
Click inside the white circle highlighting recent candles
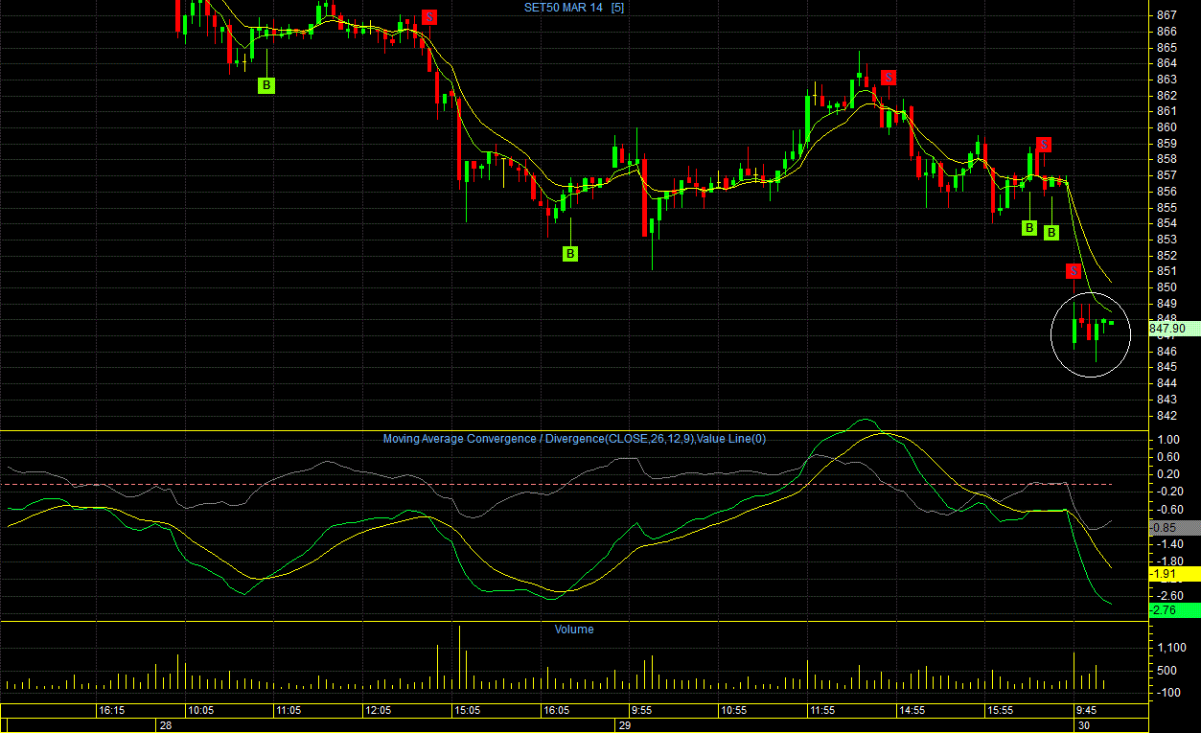tap(1091, 333)
